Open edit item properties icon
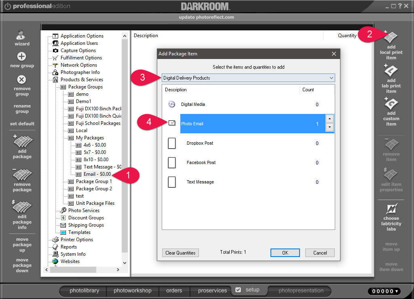The height and width of the screenshot is (299, 414). (391, 174)
